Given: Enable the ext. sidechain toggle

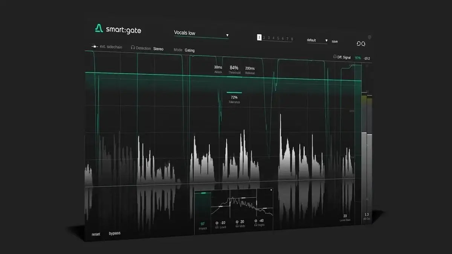Looking at the screenshot, I should 95,47.
